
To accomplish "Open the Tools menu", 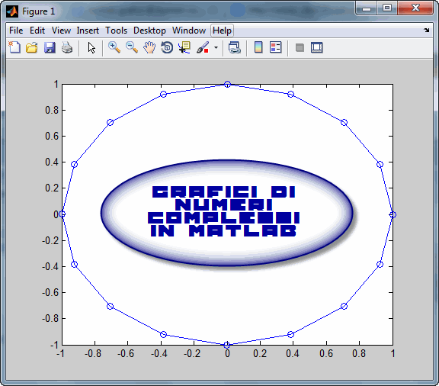I will (116, 31).
